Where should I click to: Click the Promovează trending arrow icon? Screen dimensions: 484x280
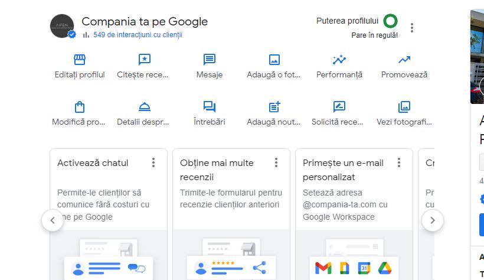pos(404,60)
